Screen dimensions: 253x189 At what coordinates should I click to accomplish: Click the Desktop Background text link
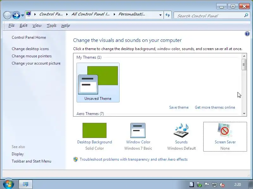click(95, 142)
